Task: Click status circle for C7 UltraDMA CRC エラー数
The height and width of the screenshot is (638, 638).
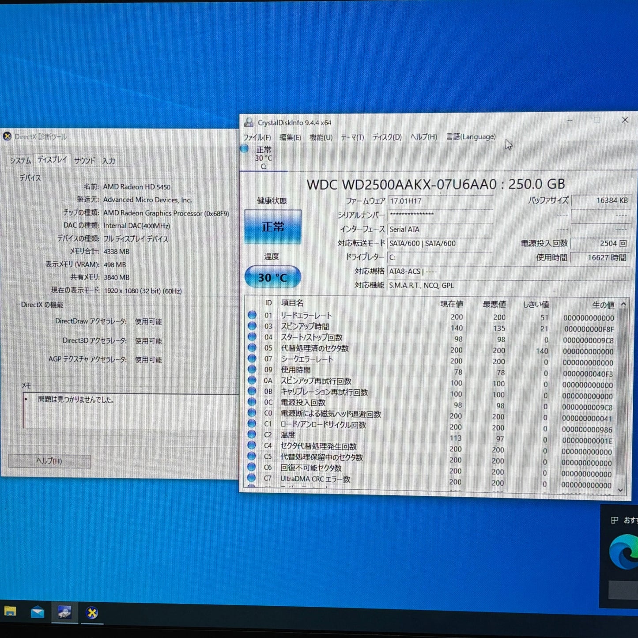Action: point(252,477)
